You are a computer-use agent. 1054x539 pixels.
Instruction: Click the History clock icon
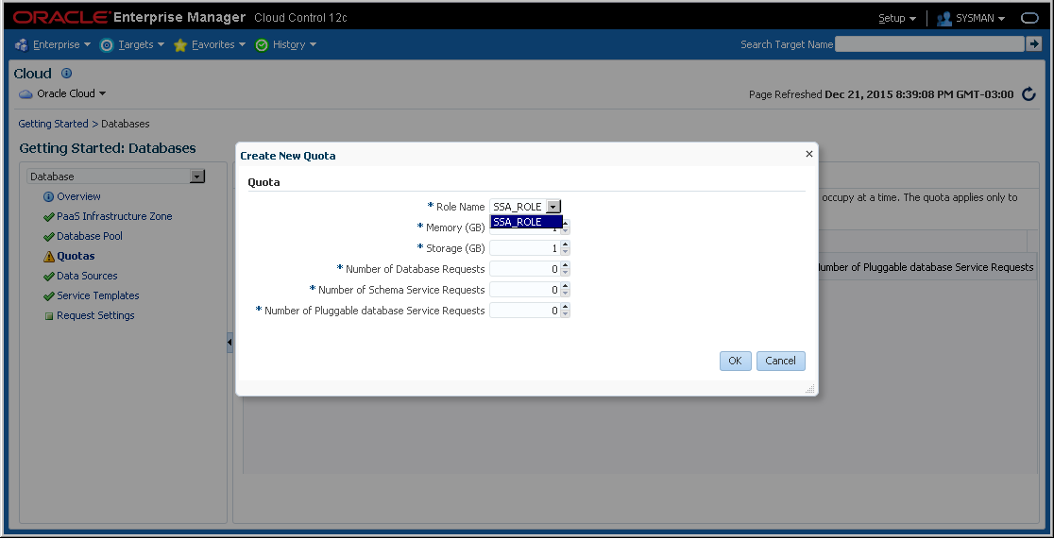click(x=262, y=45)
